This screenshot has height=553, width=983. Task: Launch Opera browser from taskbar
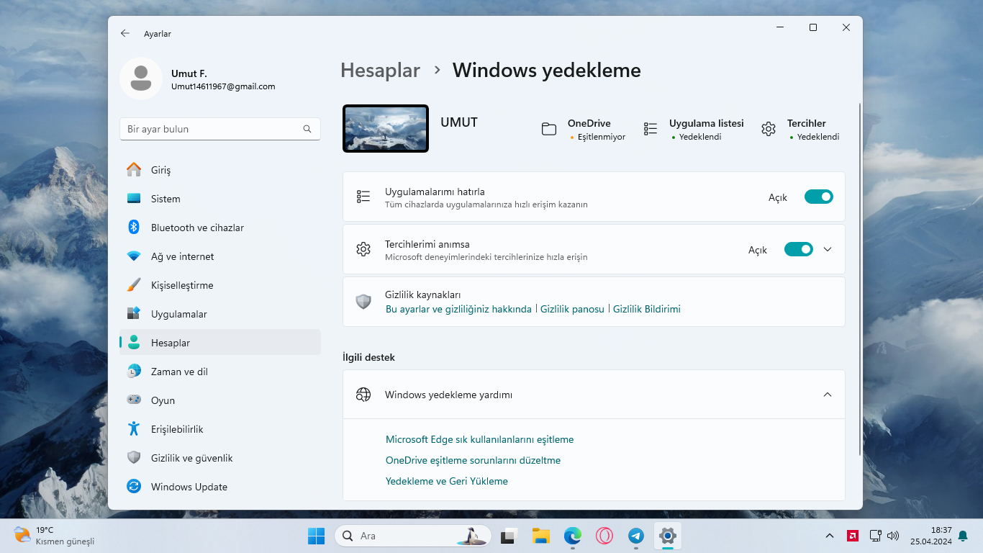point(604,536)
